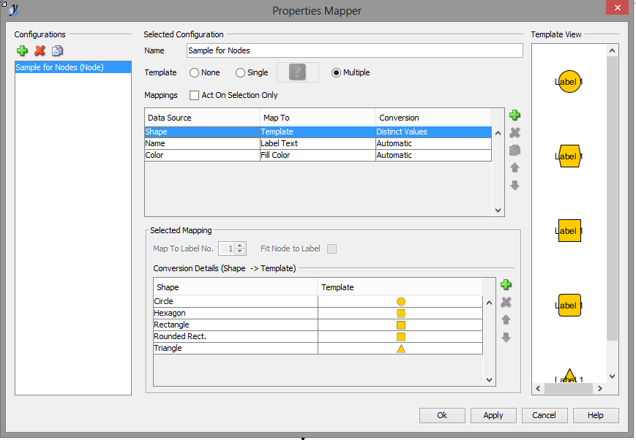
Task: Select the None template radio button
Action: coord(195,73)
